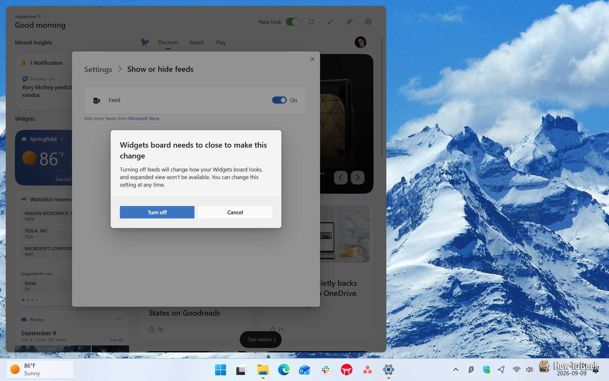Expand the Springfield location dropdown
609x381 pixels.
pyautogui.click(x=62, y=139)
